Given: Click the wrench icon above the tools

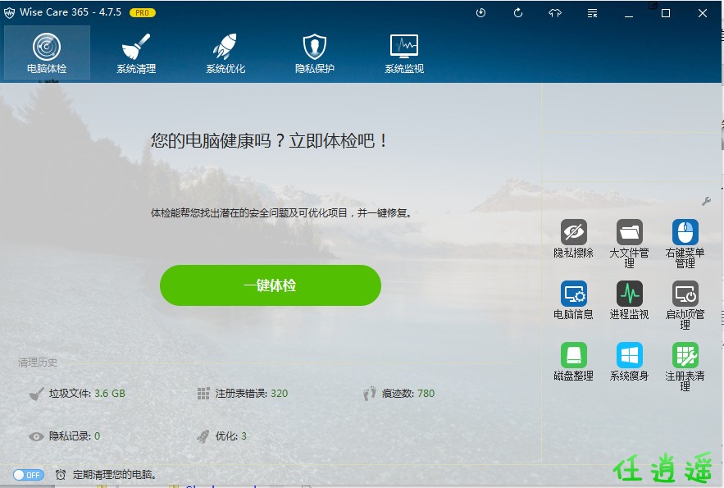Looking at the screenshot, I should pos(706,201).
